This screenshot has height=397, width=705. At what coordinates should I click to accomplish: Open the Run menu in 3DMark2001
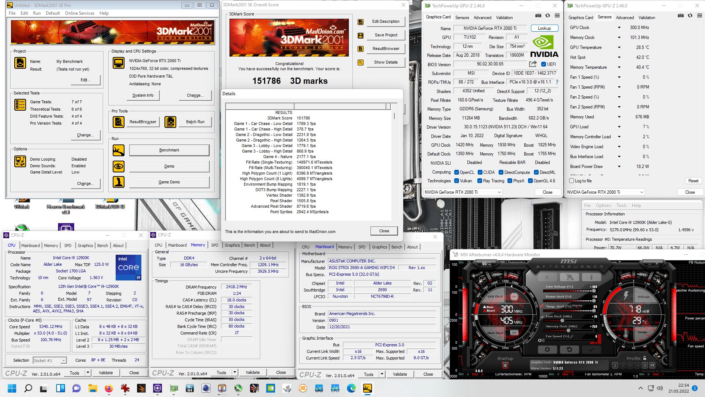pyautogui.click(x=37, y=13)
